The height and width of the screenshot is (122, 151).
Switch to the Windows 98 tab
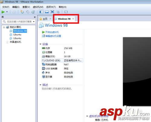click(x=64, y=19)
